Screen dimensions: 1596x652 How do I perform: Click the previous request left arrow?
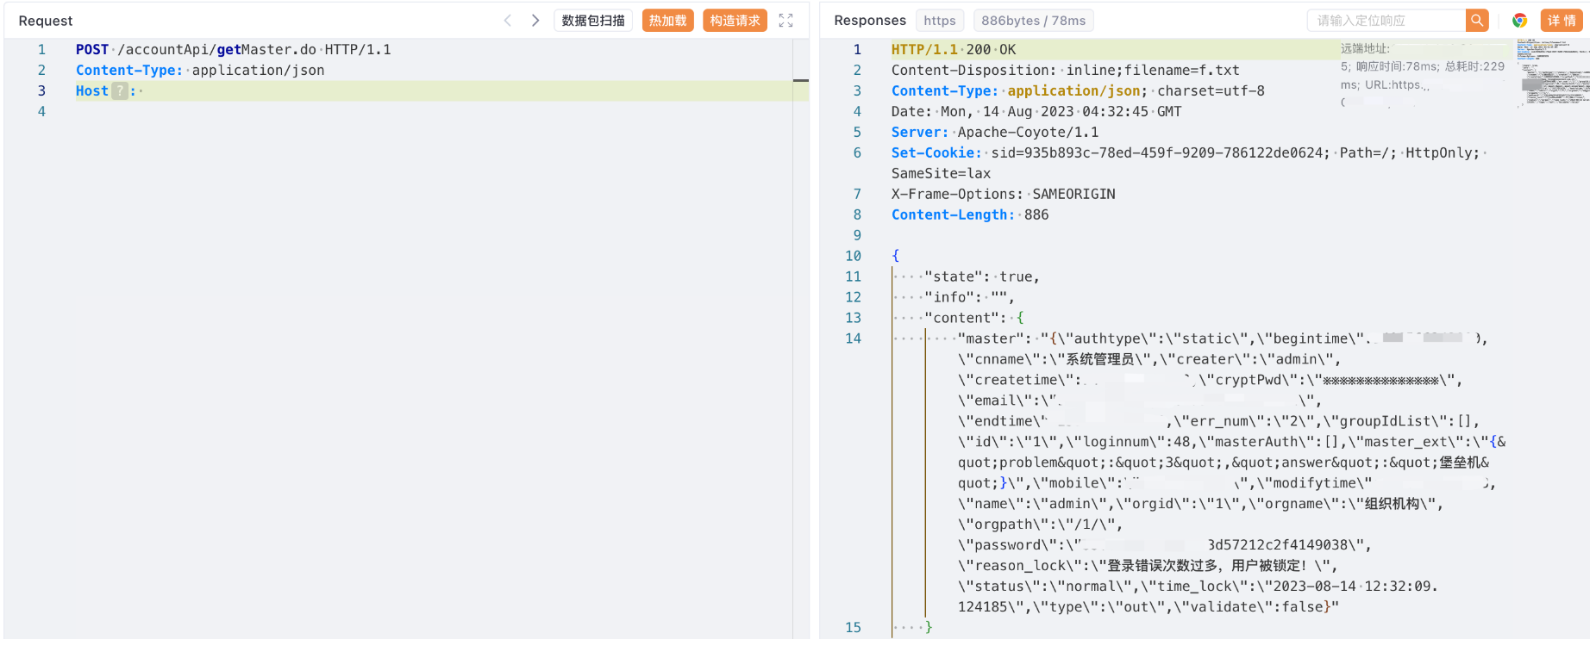508,21
